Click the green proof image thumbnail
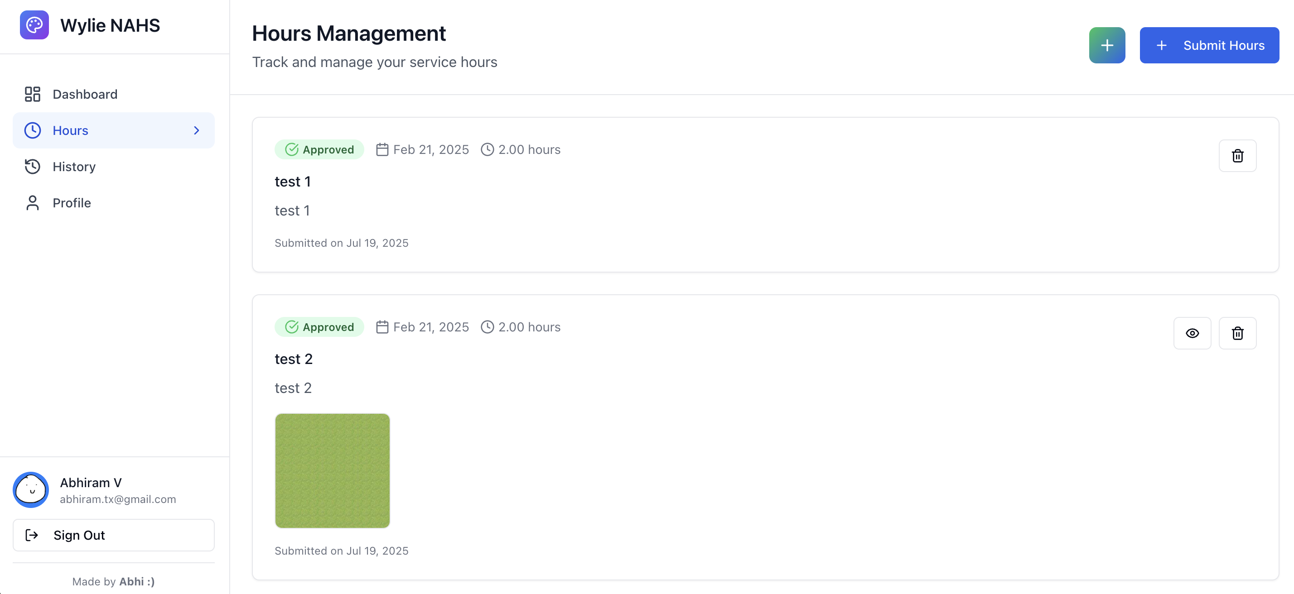This screenshot has width=1294, height=594. (332, 471)
